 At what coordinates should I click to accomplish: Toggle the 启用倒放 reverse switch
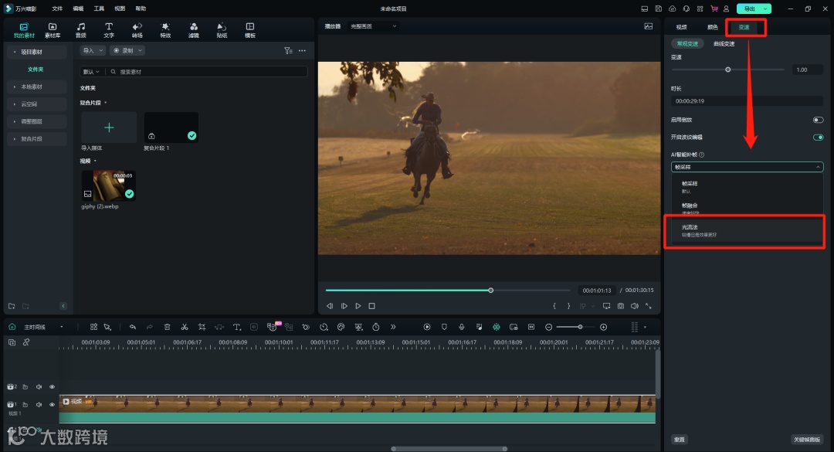coord(818,120)
